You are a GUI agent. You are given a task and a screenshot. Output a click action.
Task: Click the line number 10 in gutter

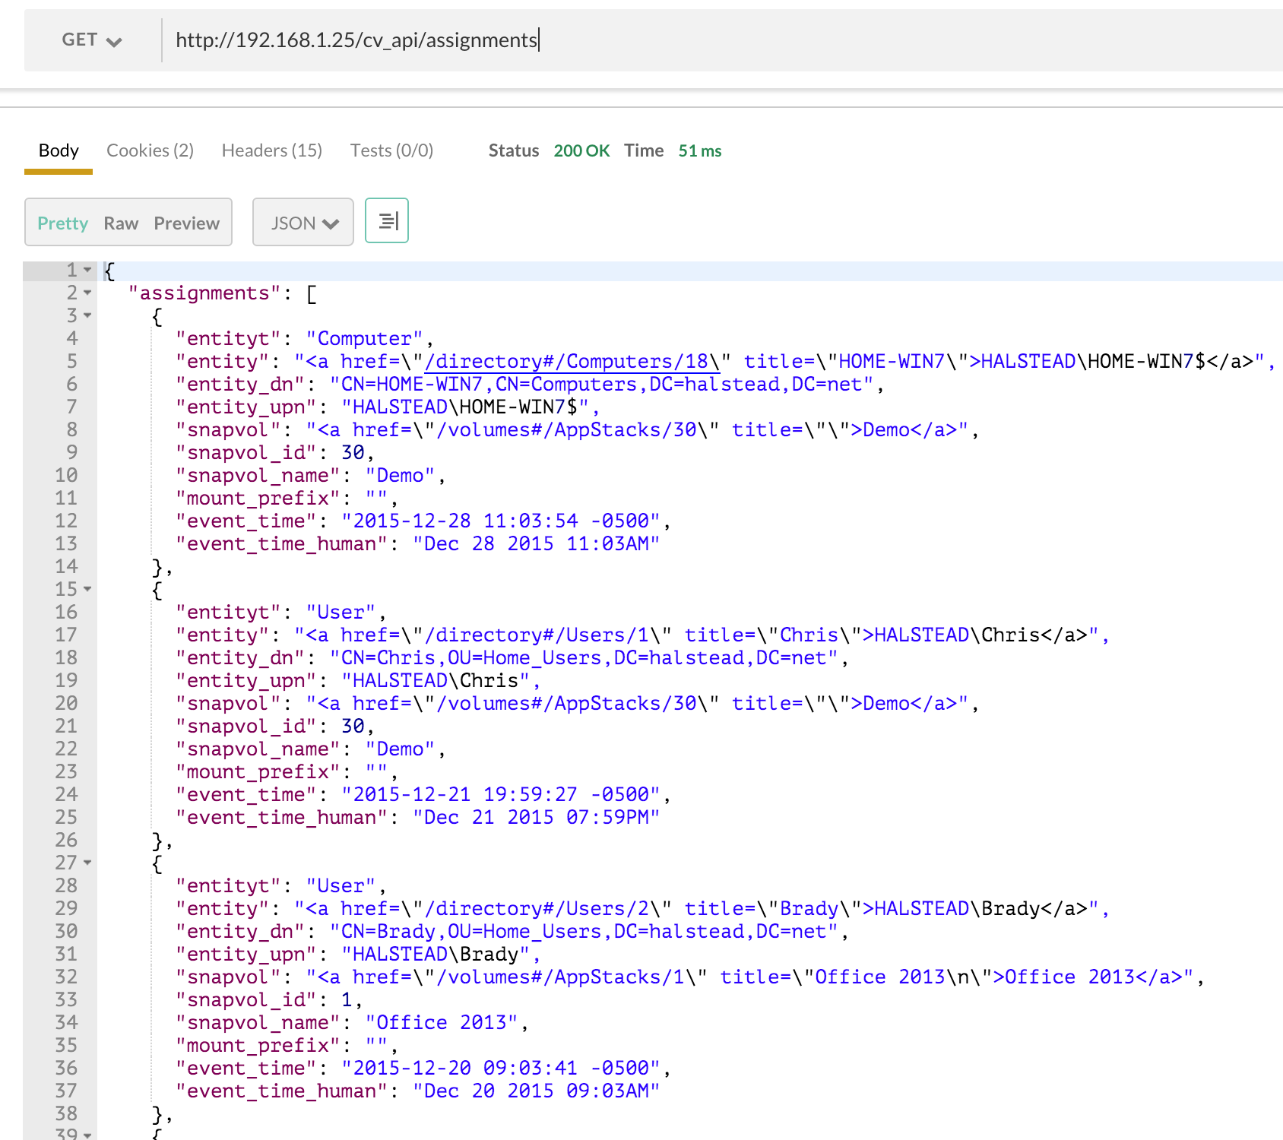point(66,476)
